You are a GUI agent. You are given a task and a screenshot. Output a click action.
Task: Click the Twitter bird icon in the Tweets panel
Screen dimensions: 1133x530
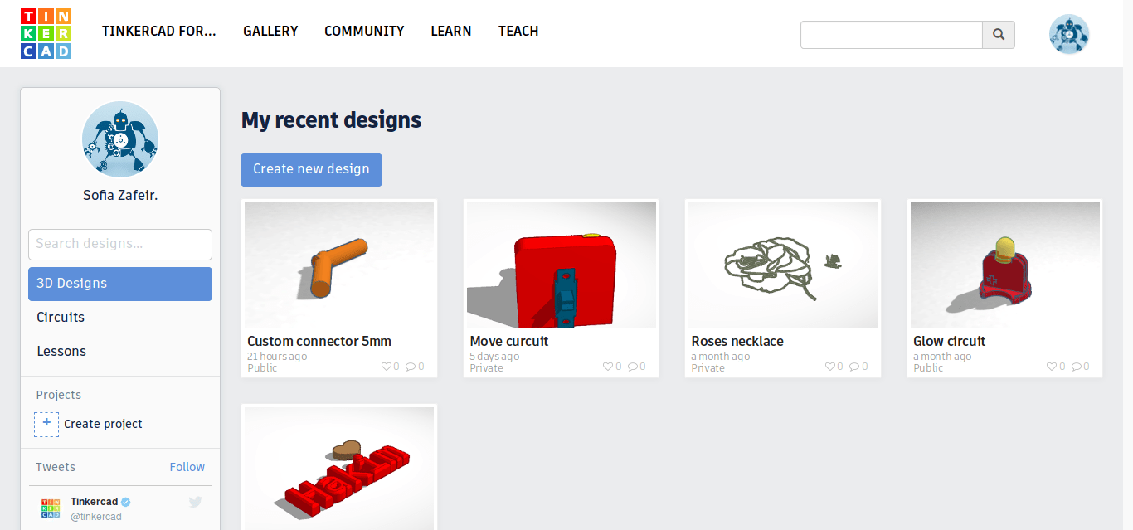click(195, 501)
